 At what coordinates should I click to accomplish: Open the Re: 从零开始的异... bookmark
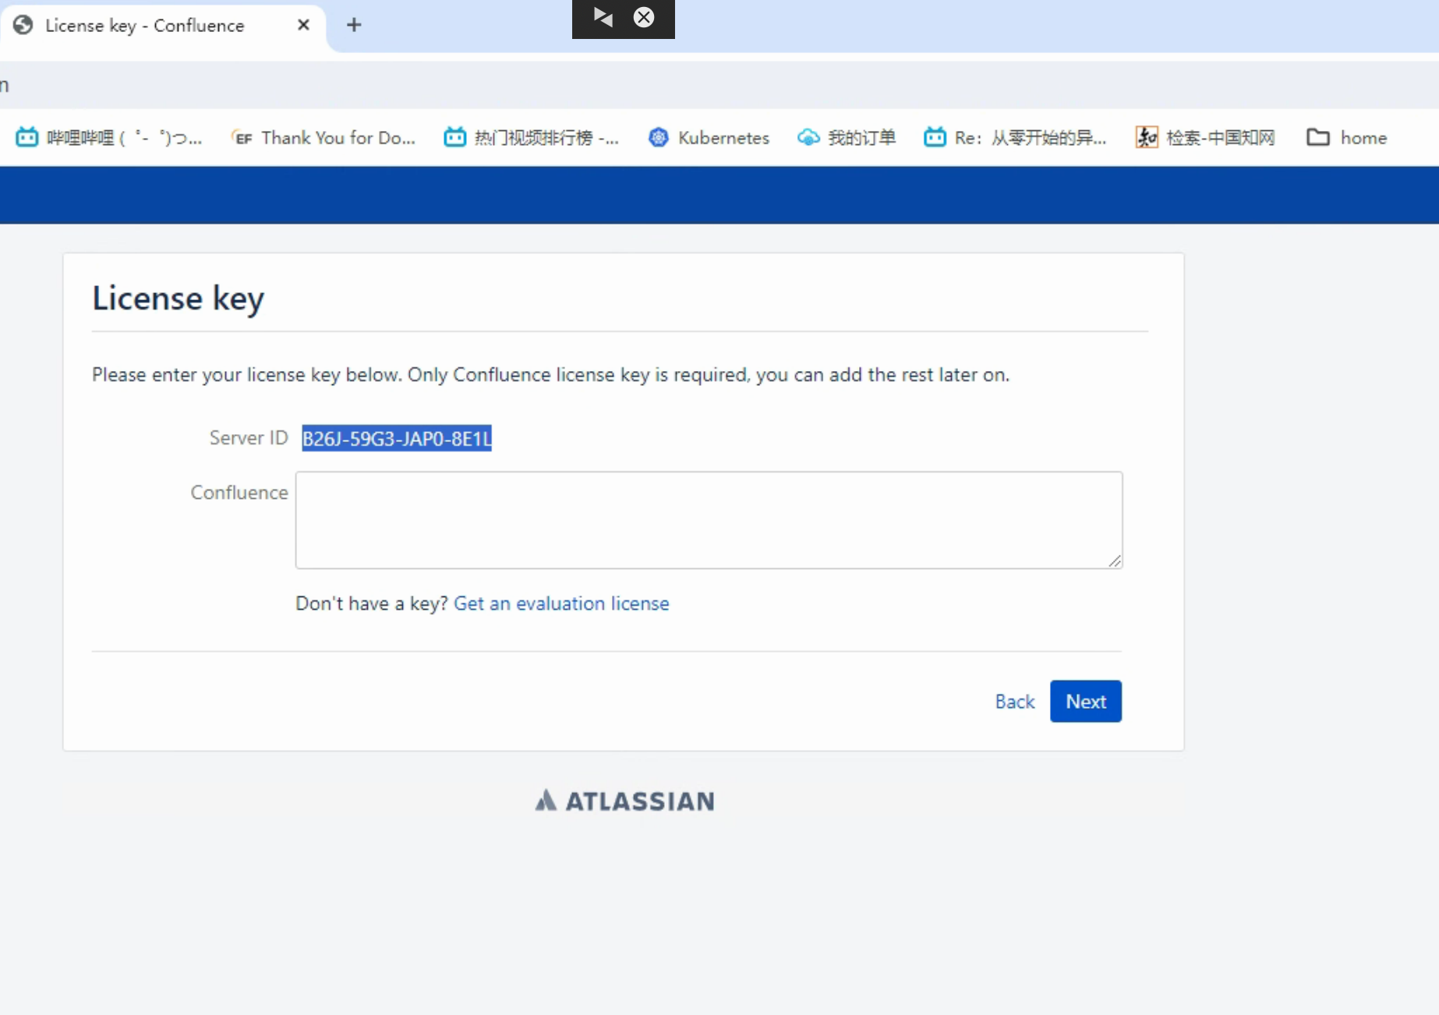click(1015, 137)
